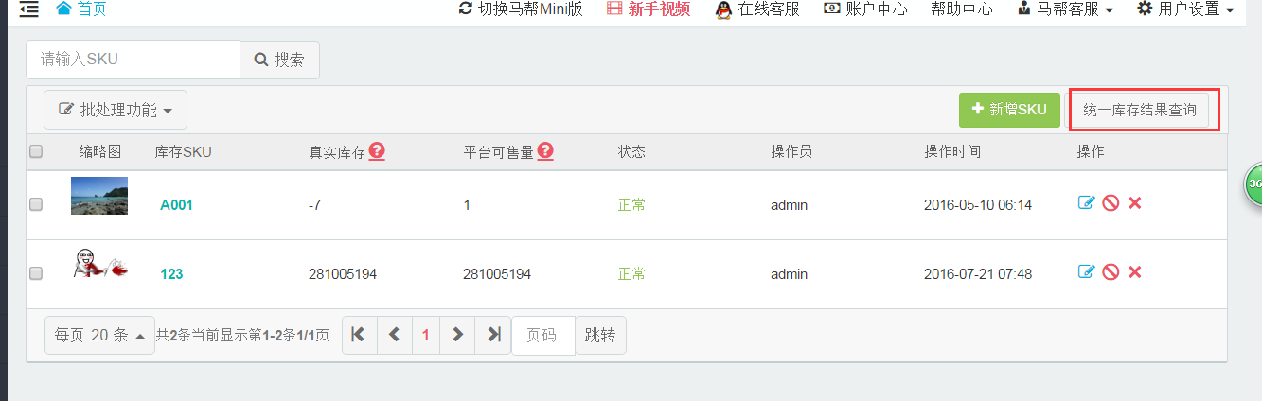Delete SKU 123 with red X icon

coord(1135,272)
